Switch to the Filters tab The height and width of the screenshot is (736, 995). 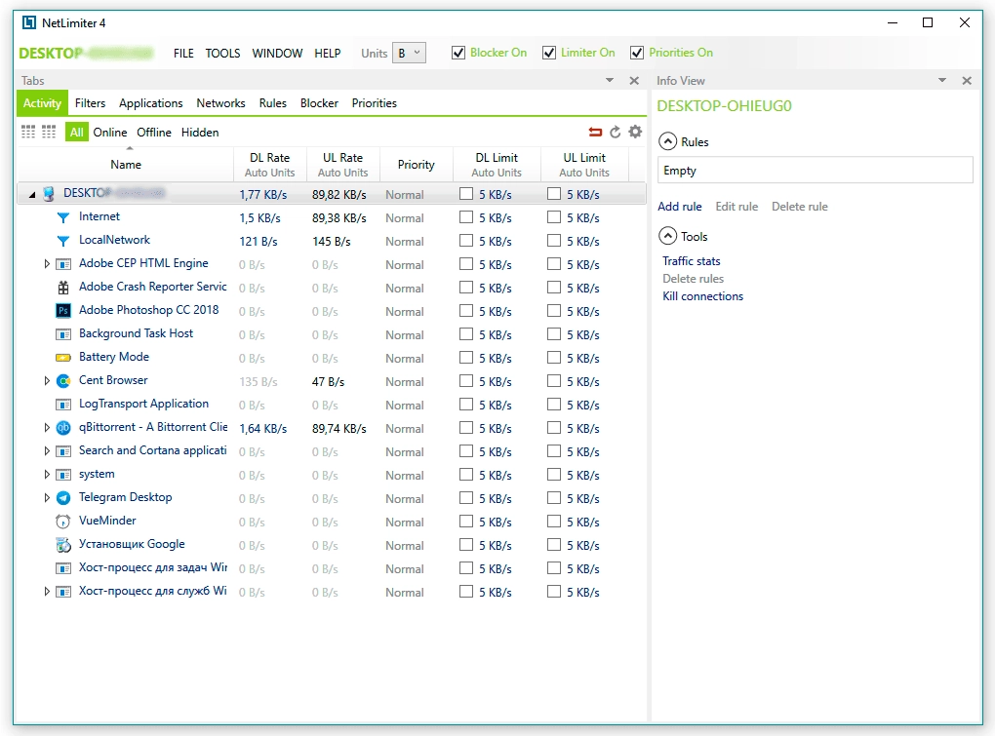pyautogui.click(x=90, y=103)
